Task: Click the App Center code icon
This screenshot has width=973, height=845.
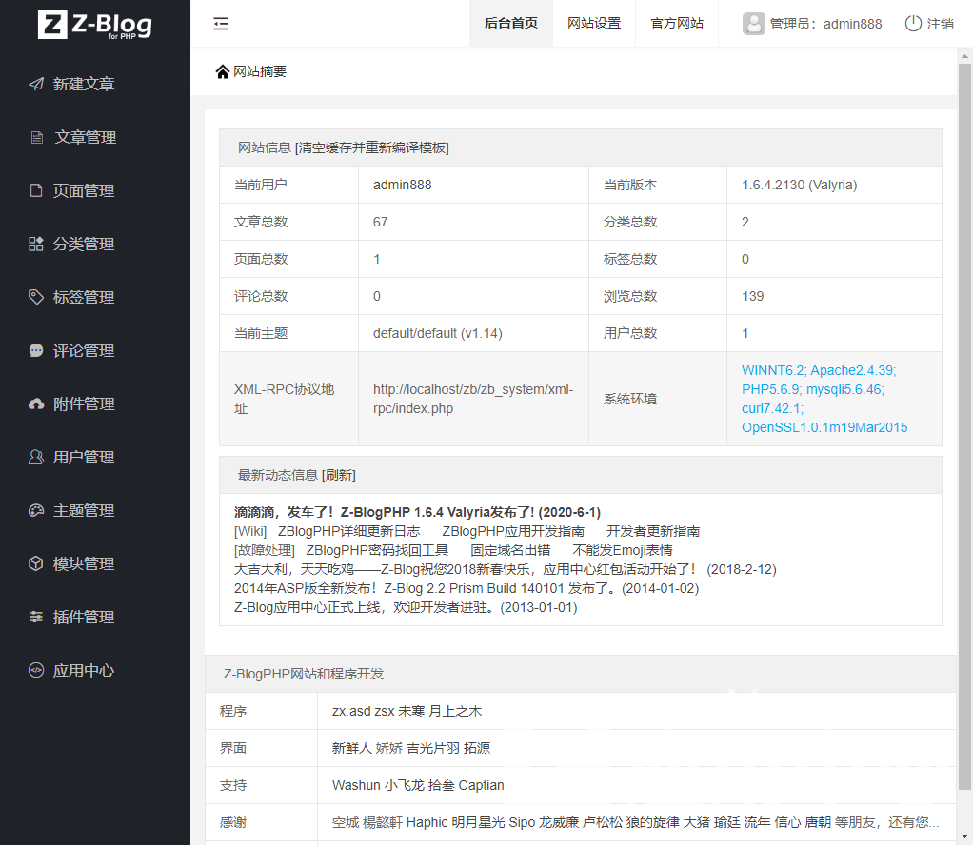Action: [x=36, y=670]
